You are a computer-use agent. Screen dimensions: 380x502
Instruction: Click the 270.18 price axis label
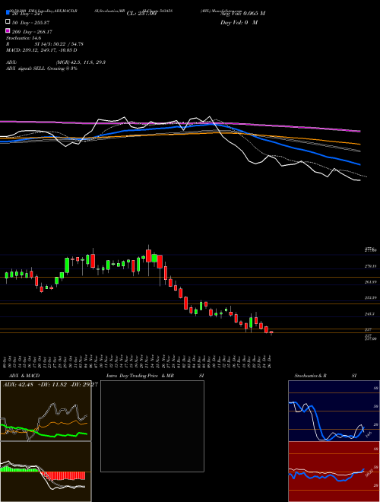(x=370, y=266)
